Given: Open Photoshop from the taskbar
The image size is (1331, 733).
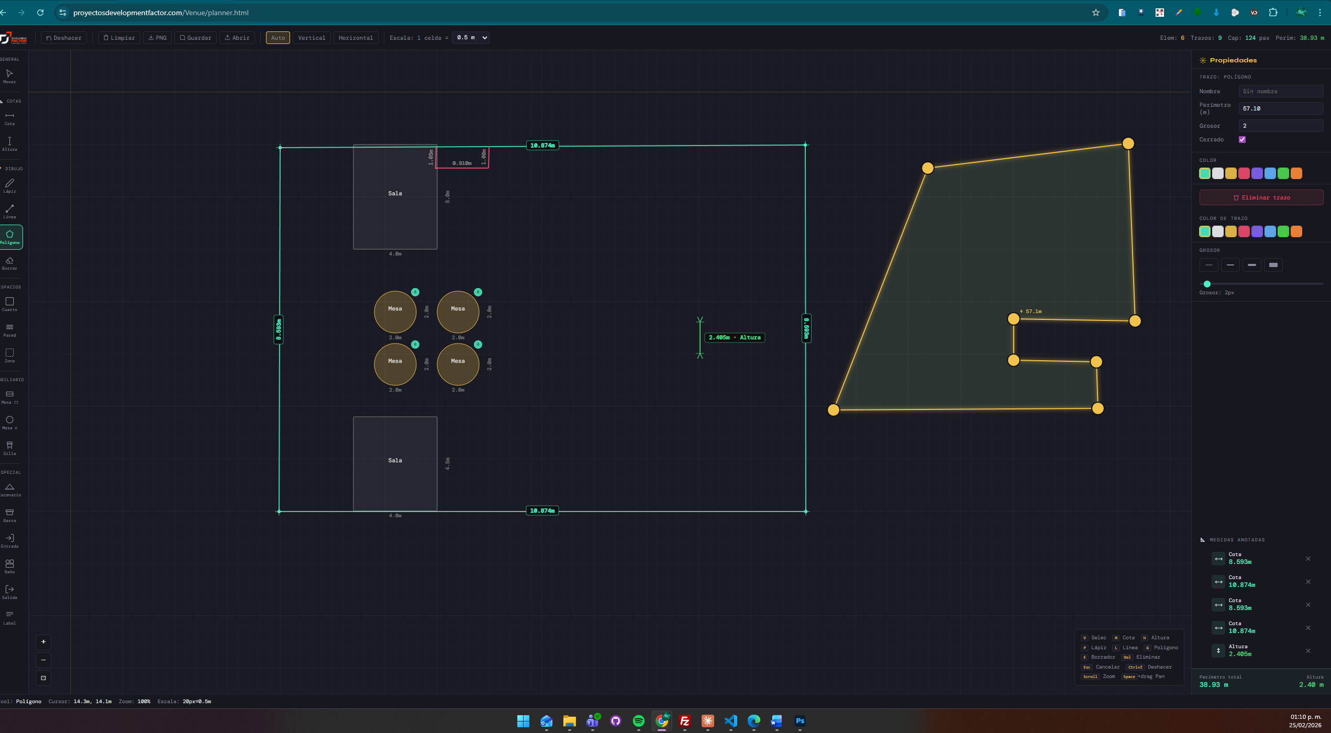Looking at the screenshot, I should click(x=800, y=721).
